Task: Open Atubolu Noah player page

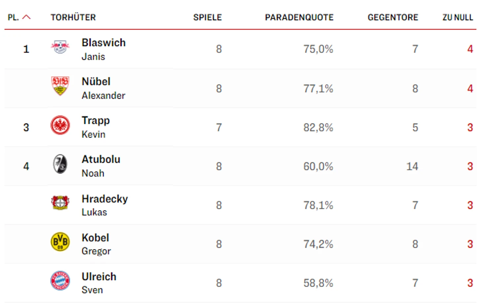Action: point(101,166)
